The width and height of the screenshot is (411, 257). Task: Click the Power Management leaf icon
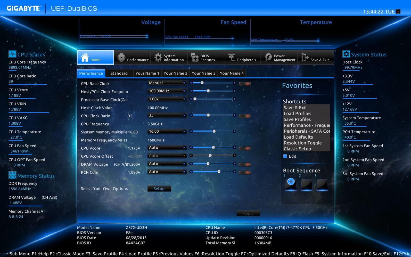coord(268,57)
